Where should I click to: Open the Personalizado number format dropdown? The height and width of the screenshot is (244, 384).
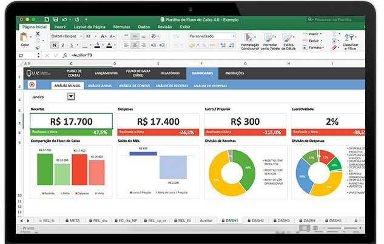point(234,36)
